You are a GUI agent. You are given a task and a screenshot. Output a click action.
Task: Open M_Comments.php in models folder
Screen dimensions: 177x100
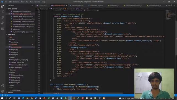point(17,75)
